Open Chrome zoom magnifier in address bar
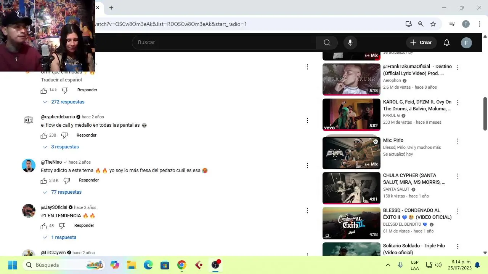488x274 pixels. [421, 24]
